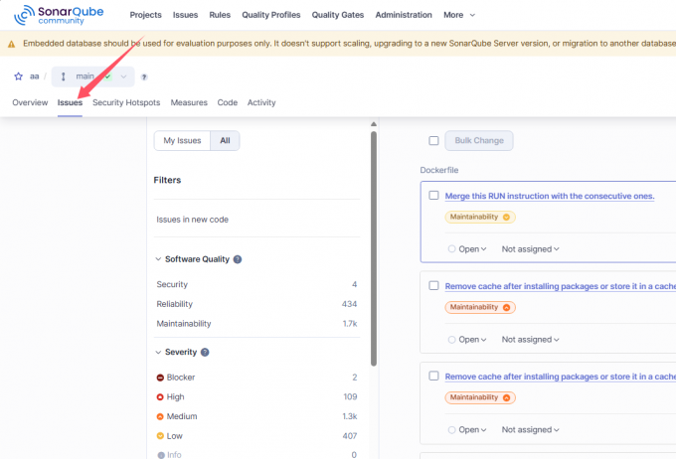The image size is (676, 459).
Task: Open status dropdown on third issue card
Action: tap(467, 430)
